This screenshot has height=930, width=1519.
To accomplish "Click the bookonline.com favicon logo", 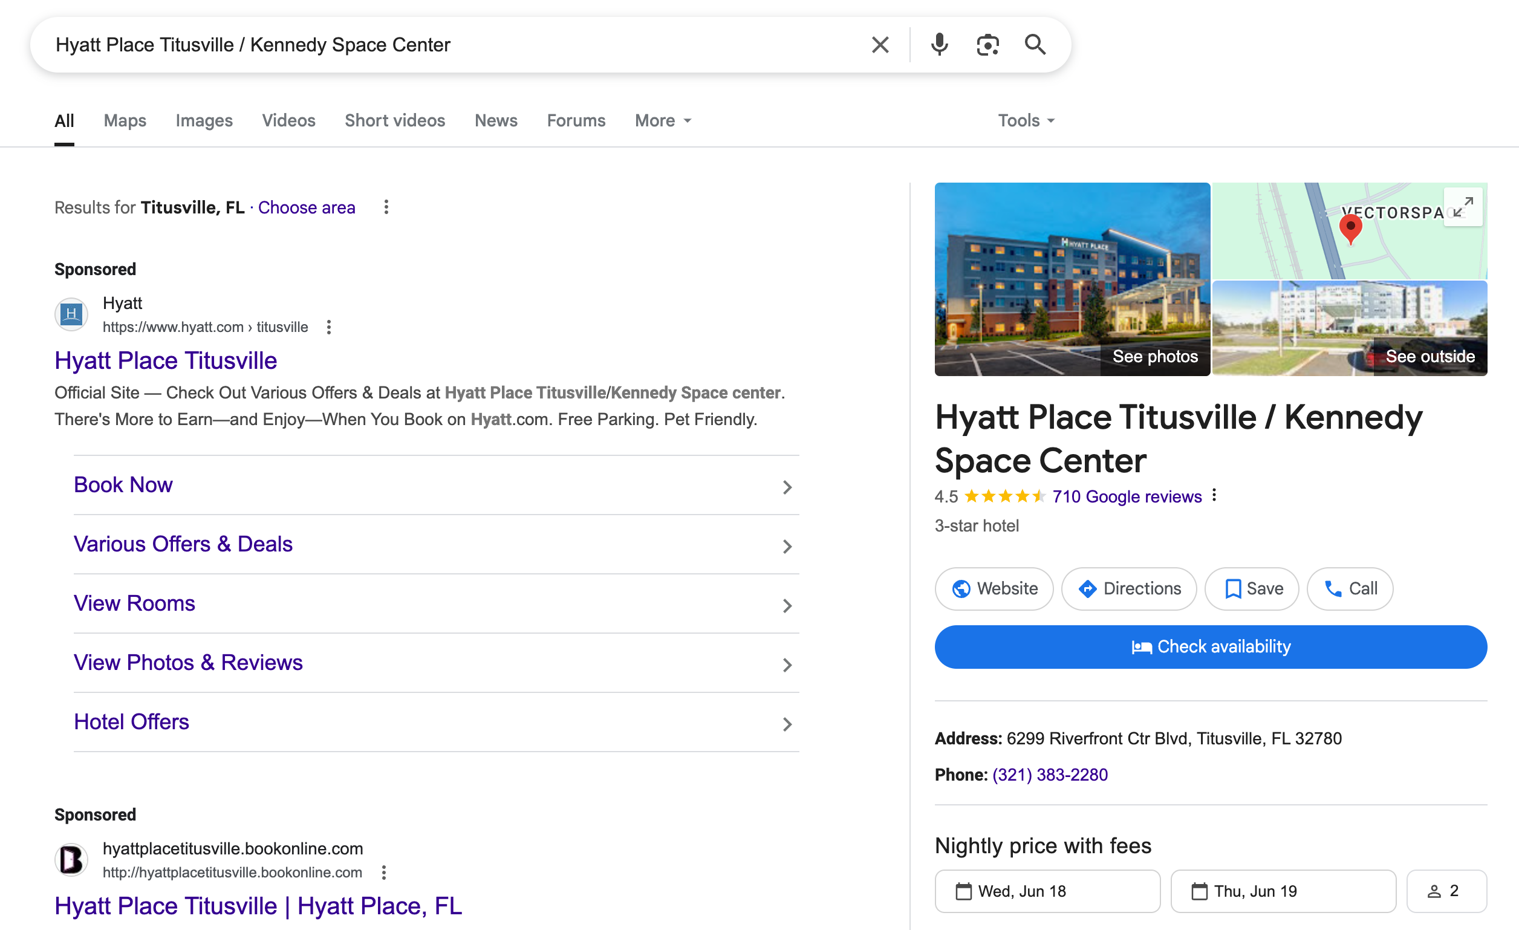I will click(71, 859).
